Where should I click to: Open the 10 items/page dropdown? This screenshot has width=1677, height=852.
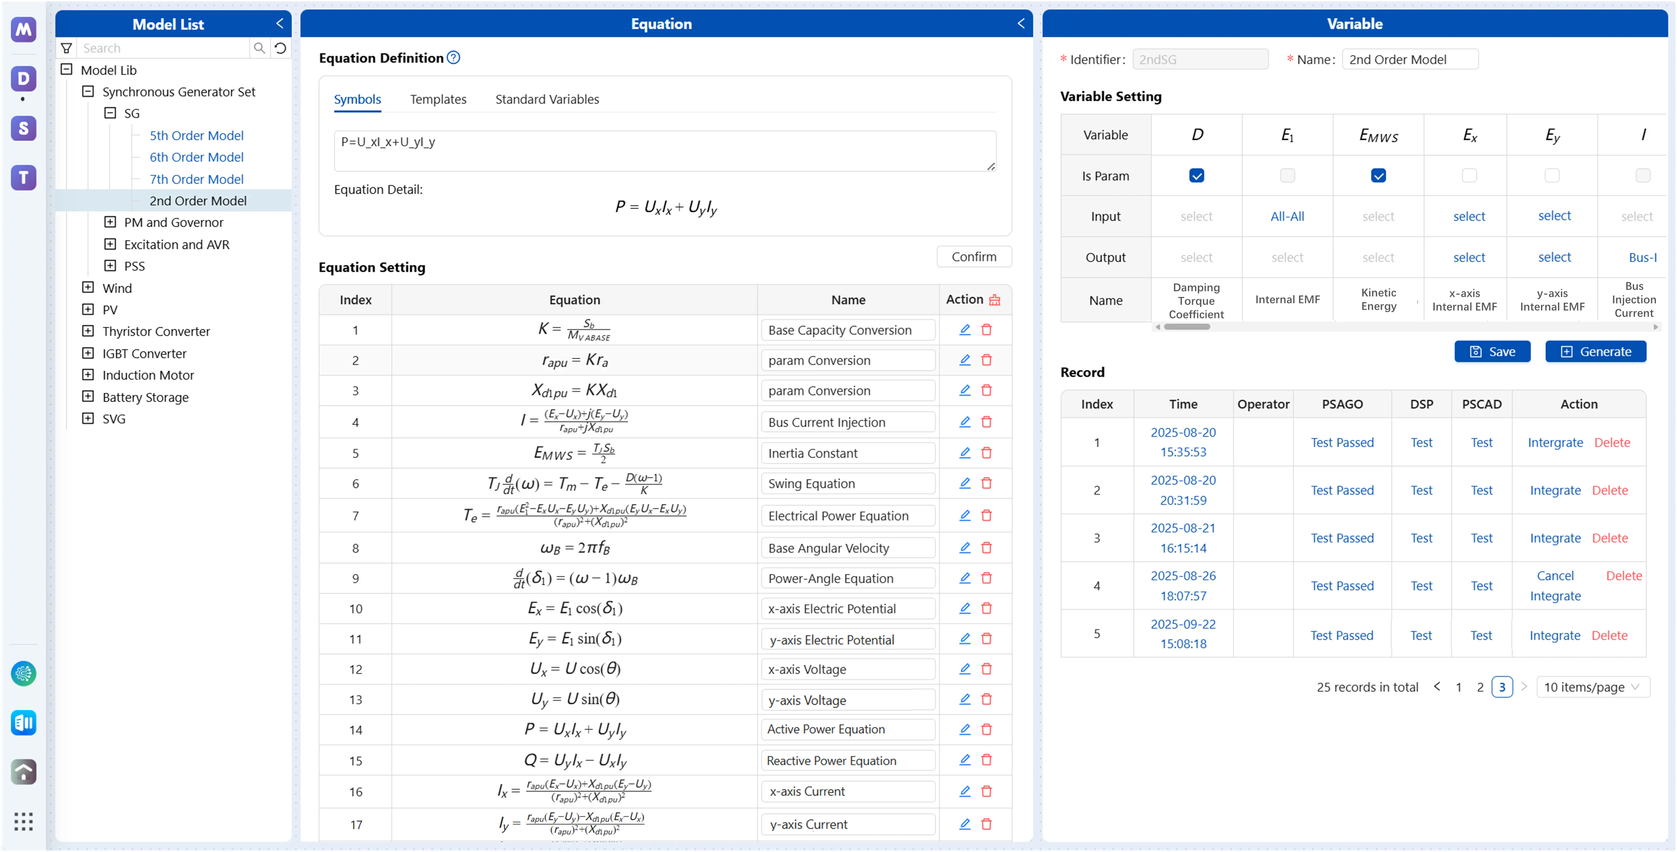pos(1592,687)
